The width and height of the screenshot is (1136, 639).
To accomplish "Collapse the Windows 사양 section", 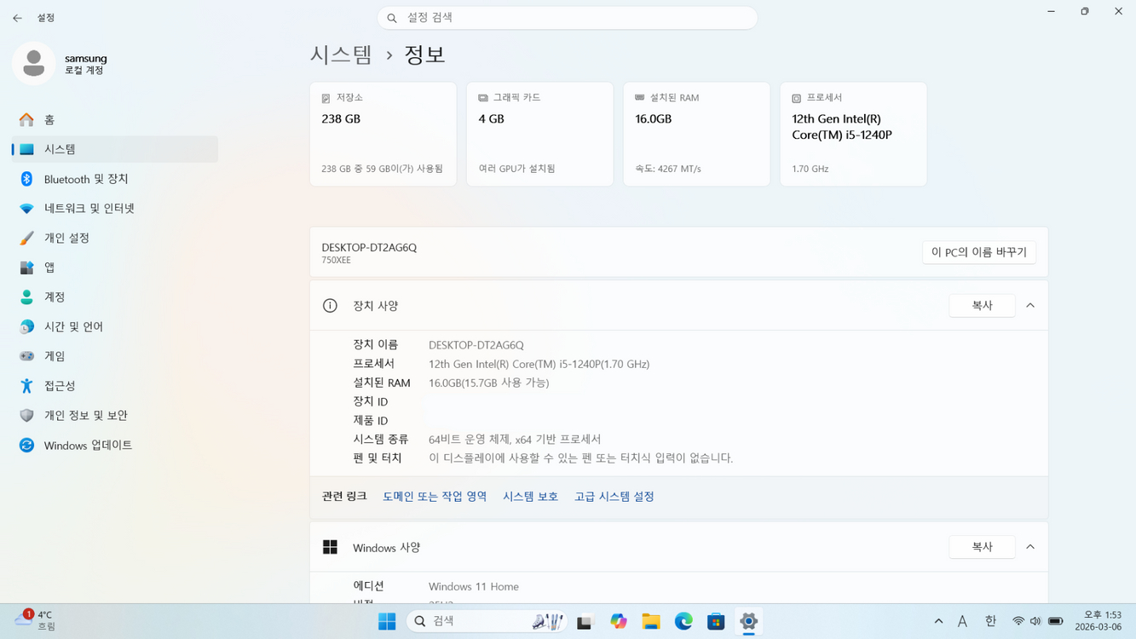I will 1030,546.
